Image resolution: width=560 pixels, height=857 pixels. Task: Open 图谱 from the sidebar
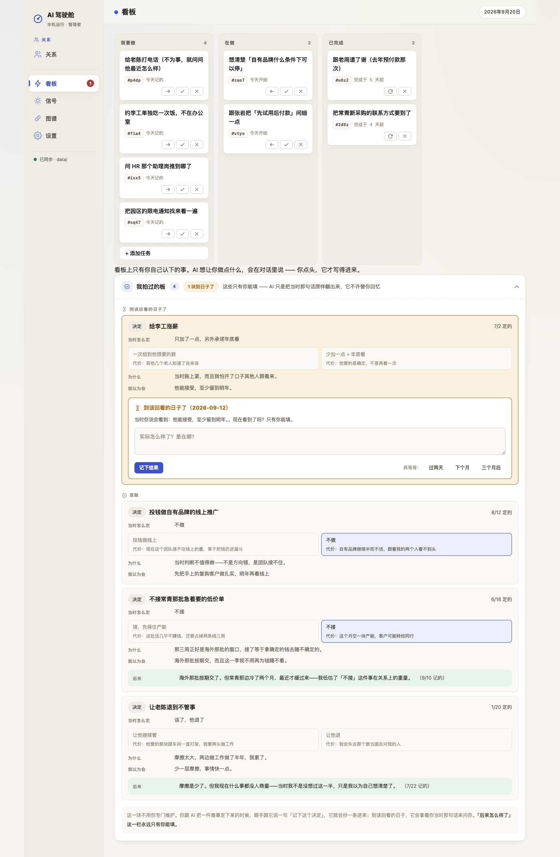(x=64, y=119)
